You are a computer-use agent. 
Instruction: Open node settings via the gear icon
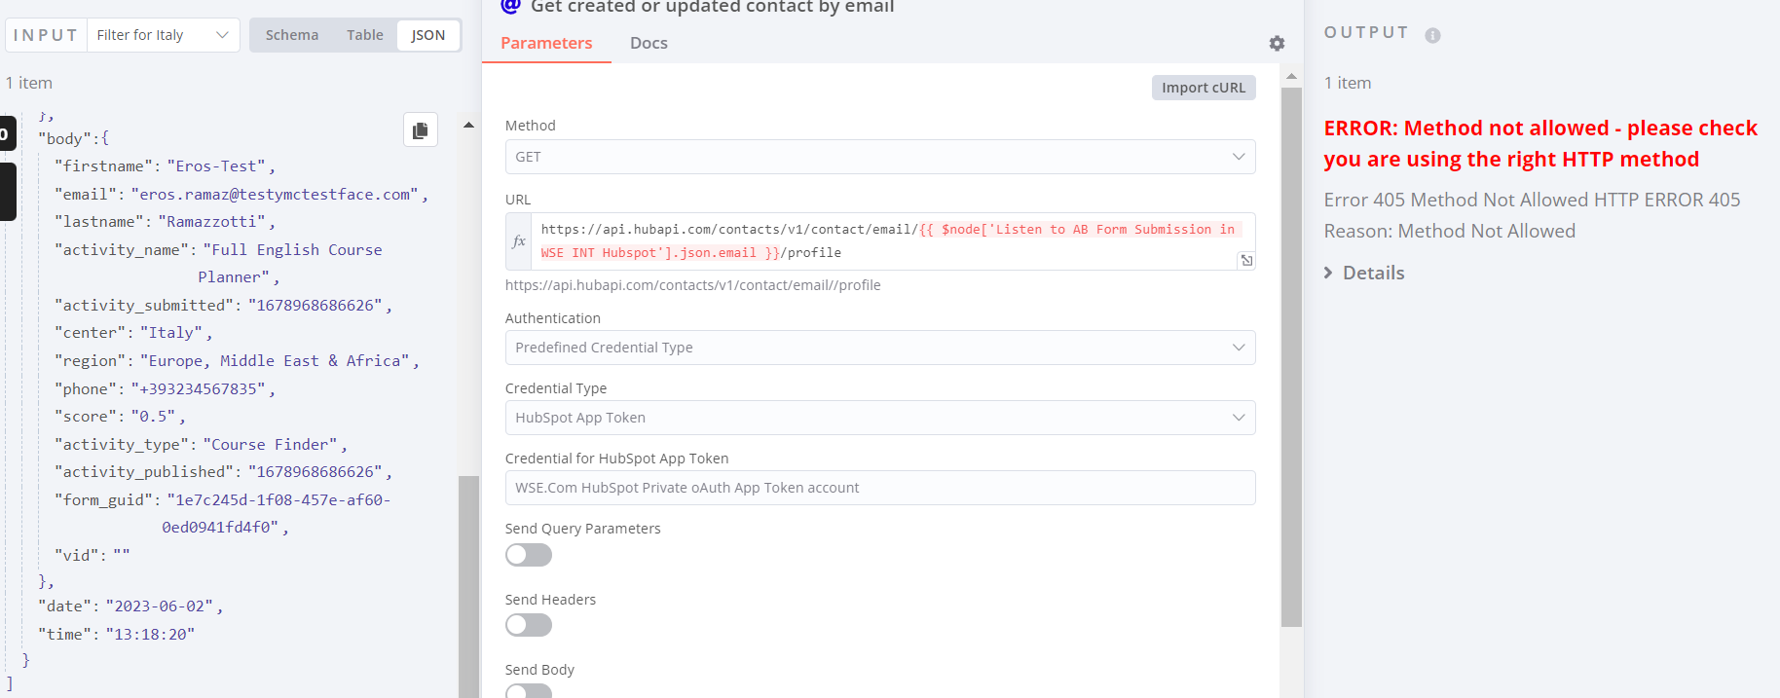(1277, 44)
